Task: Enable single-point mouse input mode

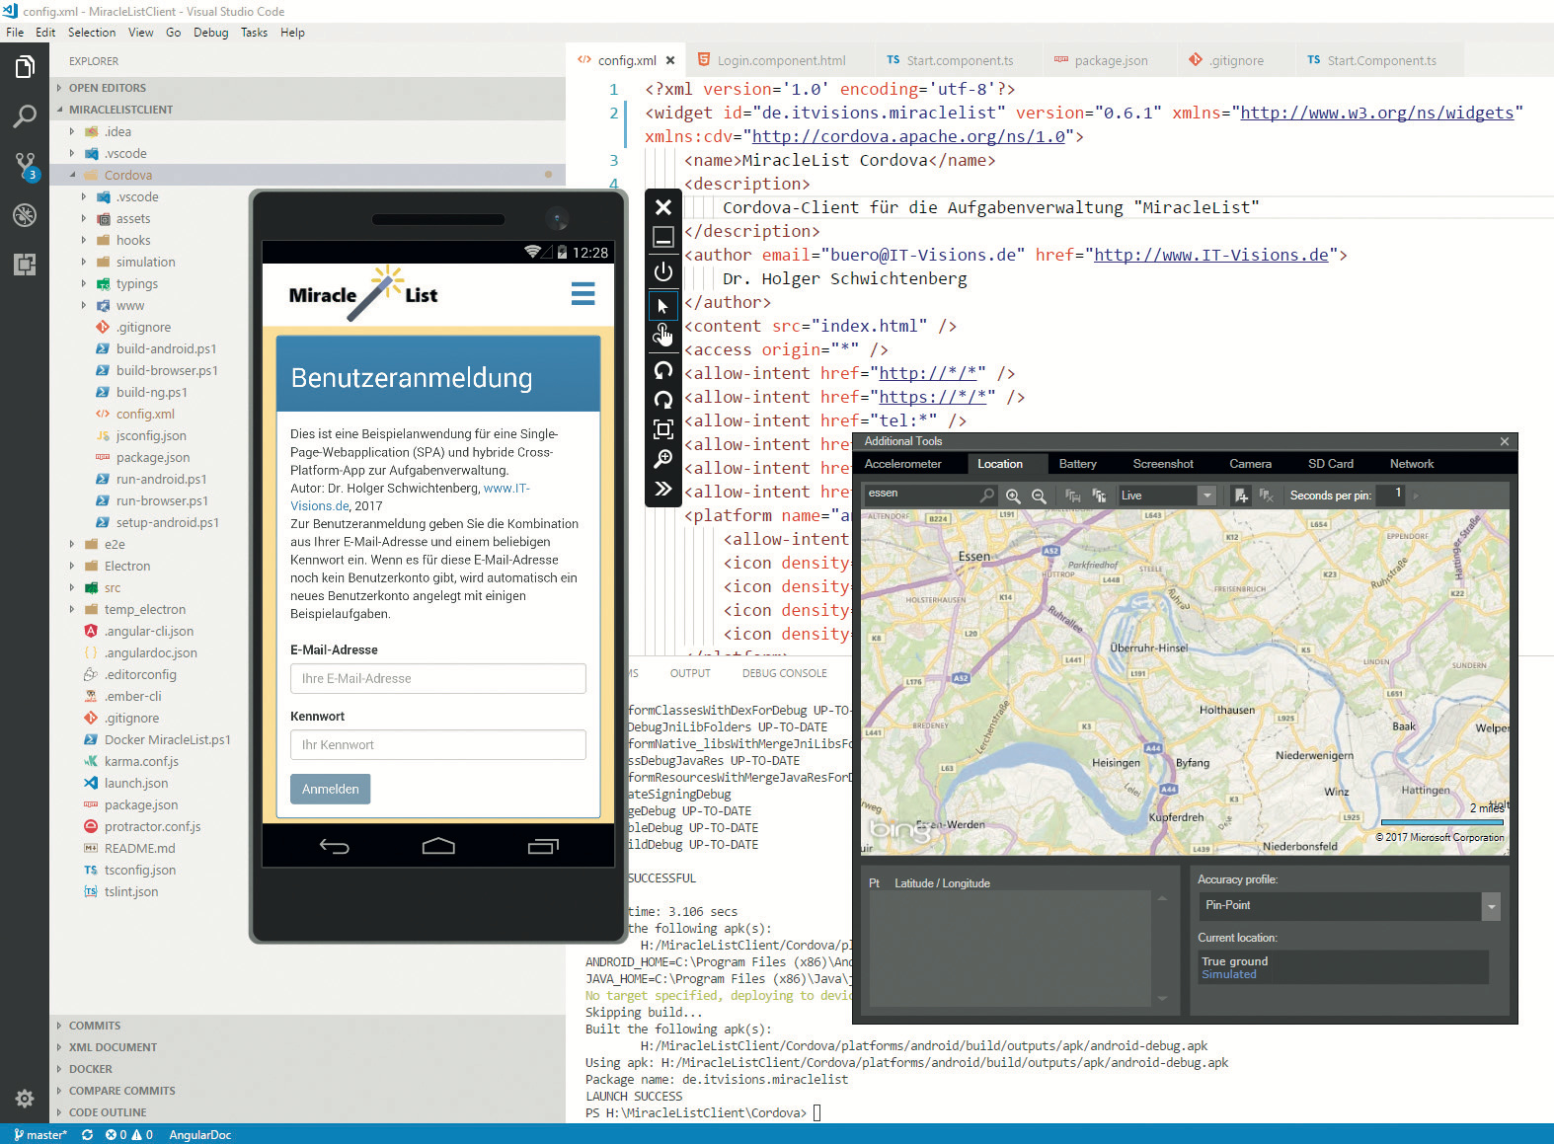Action: pyautogui.click(x=663, y=306)
